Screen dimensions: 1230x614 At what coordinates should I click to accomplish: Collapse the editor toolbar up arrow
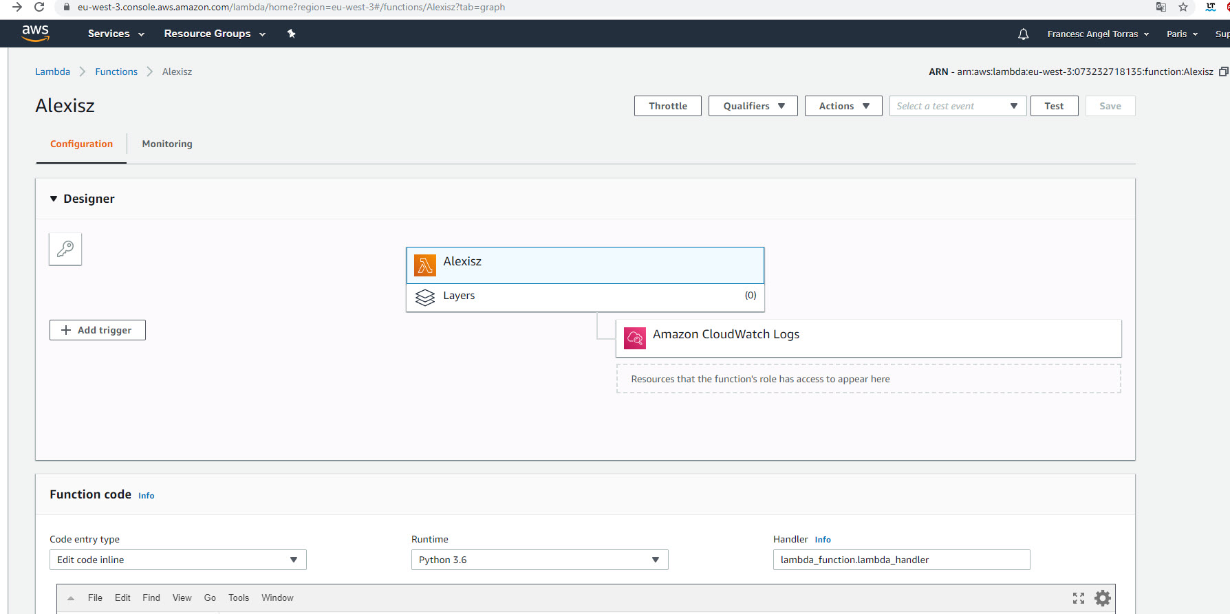pyautogui.click(x=71, y=598)
